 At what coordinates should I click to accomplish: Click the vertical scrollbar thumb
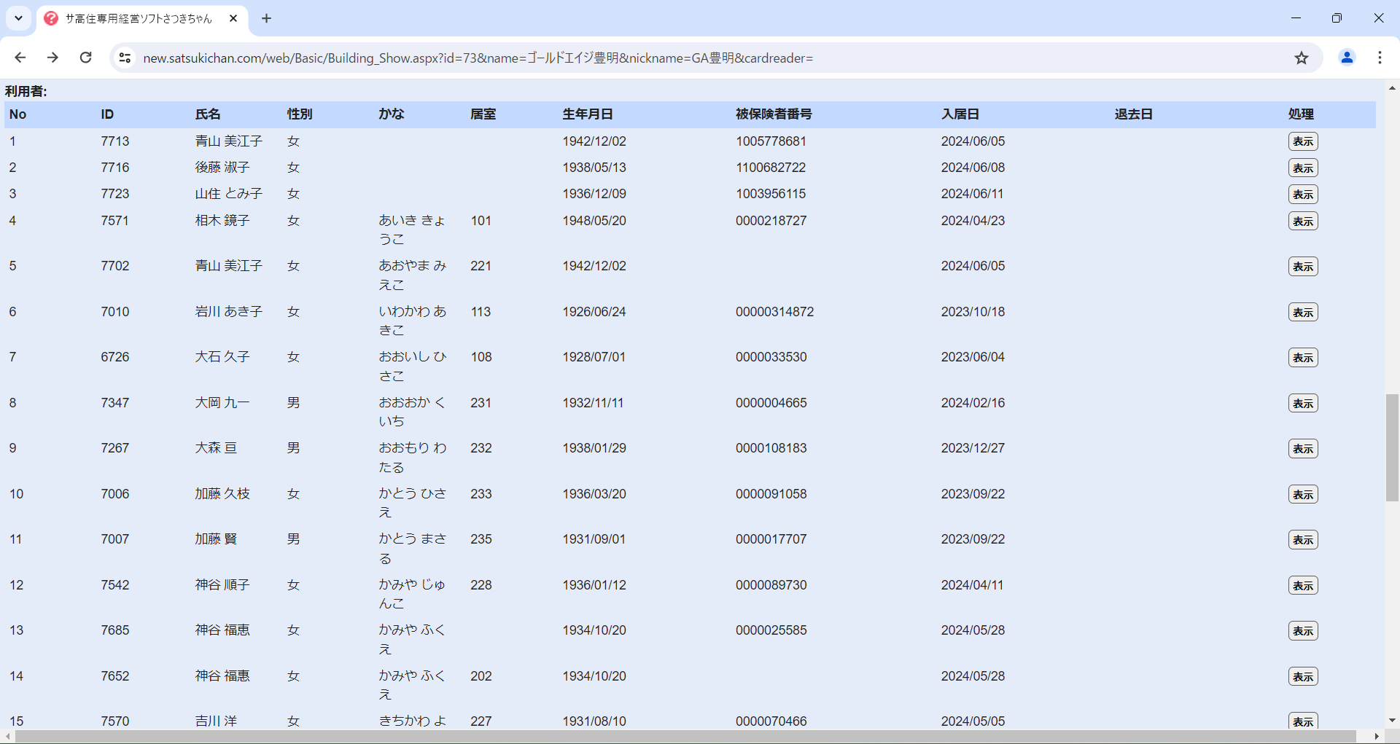click(1392, 447)
